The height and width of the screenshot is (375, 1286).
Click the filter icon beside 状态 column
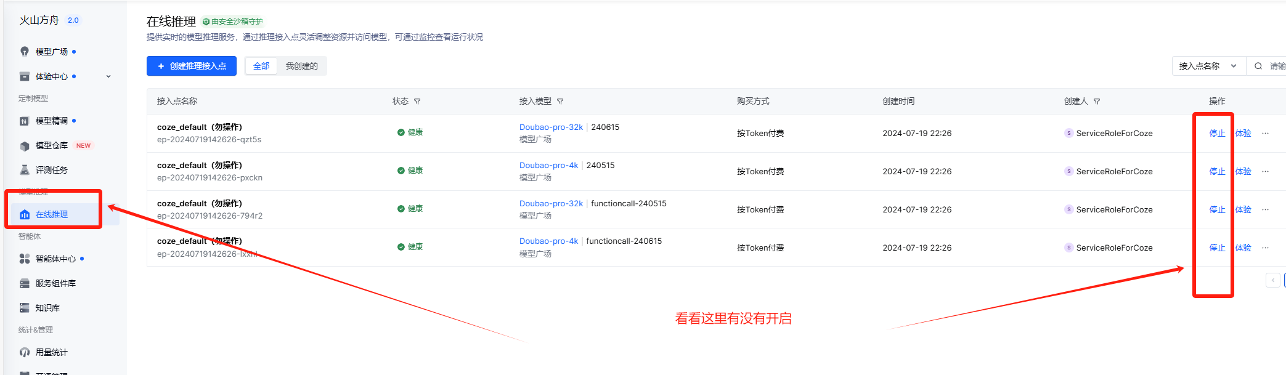click(417, 102)
